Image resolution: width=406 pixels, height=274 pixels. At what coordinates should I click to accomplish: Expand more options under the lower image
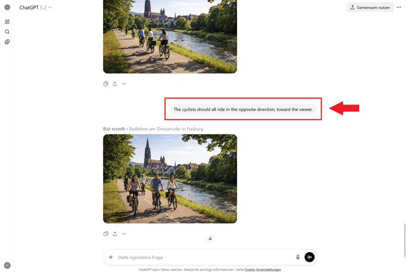pyautogui.click(x=124, y=234)
